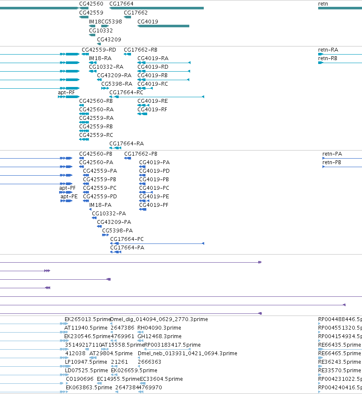
Task: Select protein CG4019-PF
Action: pyautogui.click(x=154, y=205)
